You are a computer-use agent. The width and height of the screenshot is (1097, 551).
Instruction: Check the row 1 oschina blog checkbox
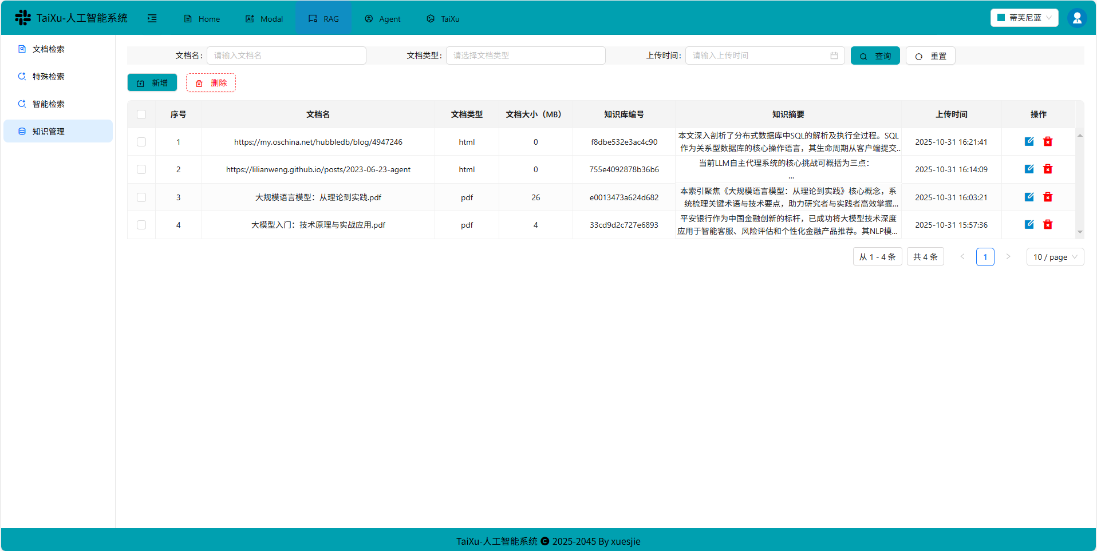(x=141, y=142)
